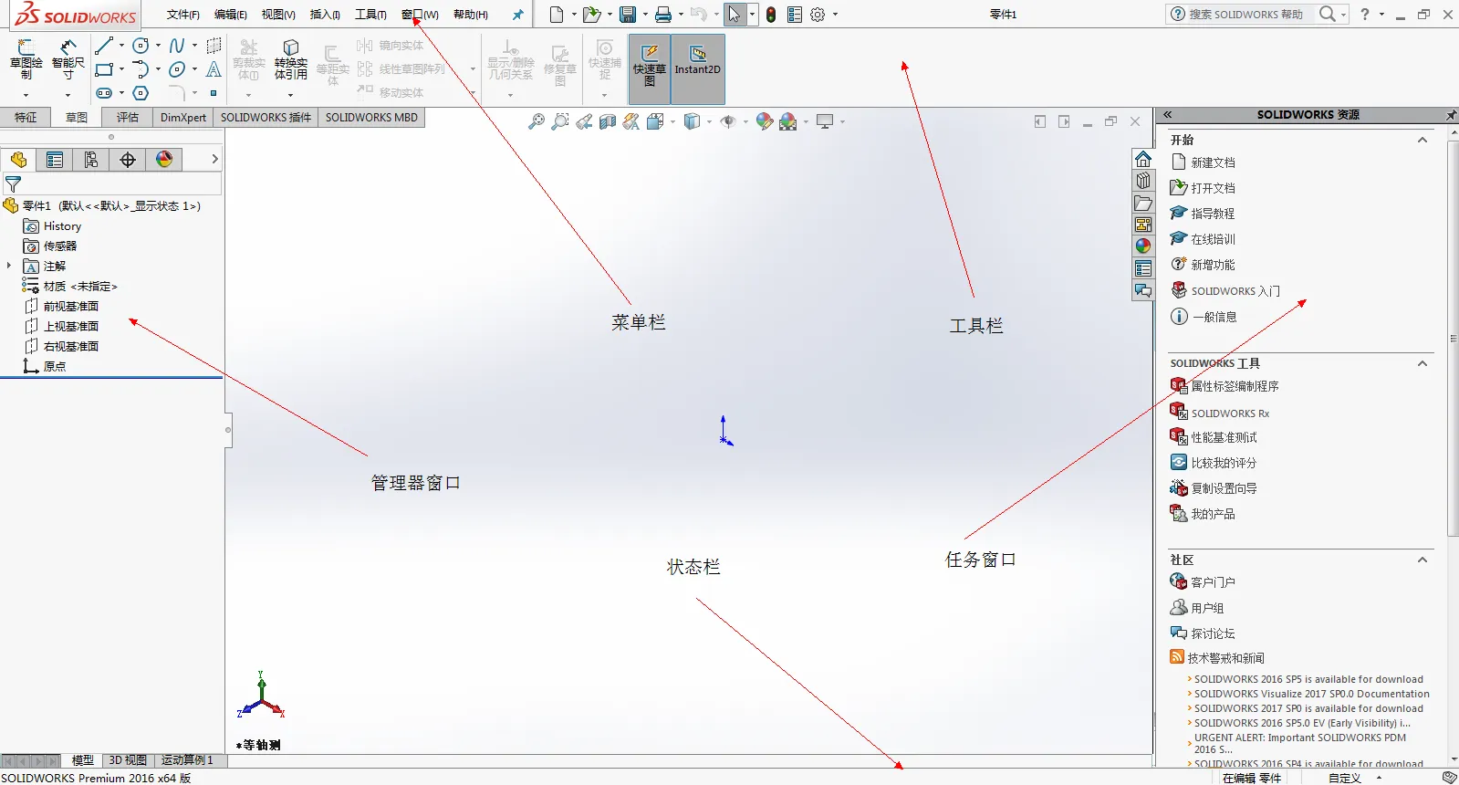Select 原点 in the feature tree
The image size is (1459, 785).
pos(55,367)
